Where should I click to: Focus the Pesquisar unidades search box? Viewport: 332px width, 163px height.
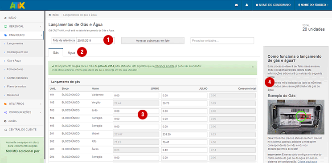coord(222,40)
